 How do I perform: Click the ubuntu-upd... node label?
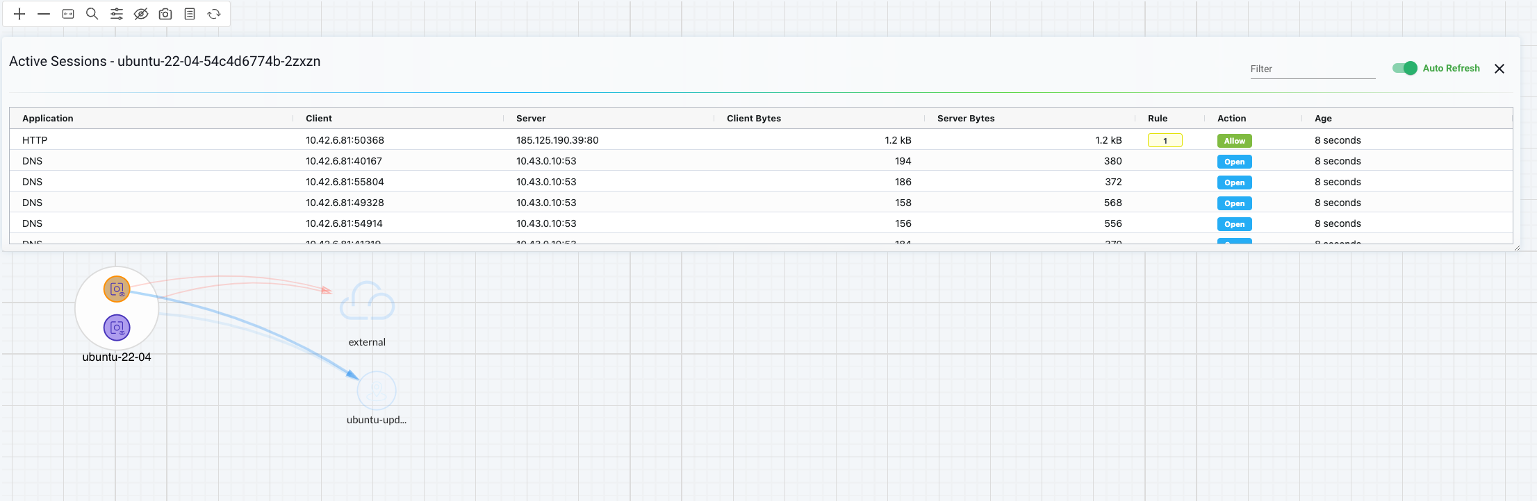(x=377, y=420)
